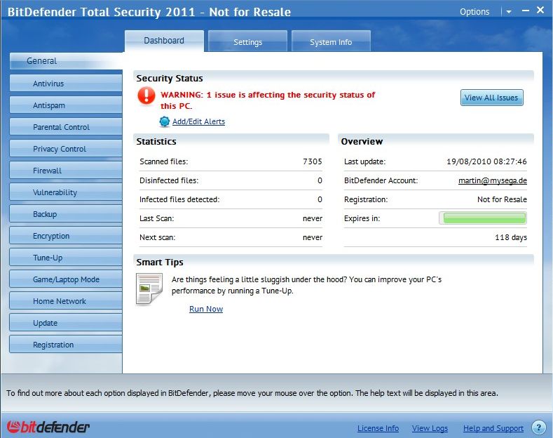
Task: Select General in the sidebar
Action: (66, 61)
